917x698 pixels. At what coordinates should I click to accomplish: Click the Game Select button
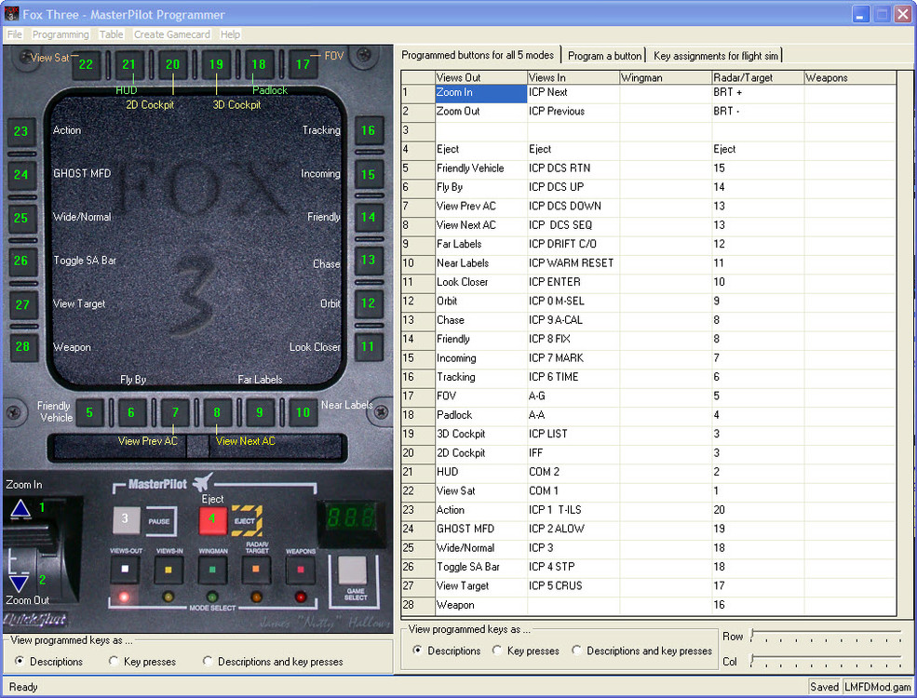(353, 570)
